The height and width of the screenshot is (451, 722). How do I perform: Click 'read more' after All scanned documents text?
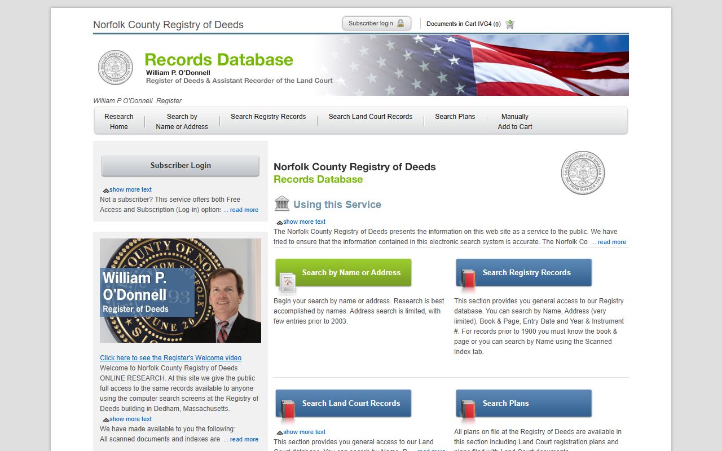tap(244, 439)
